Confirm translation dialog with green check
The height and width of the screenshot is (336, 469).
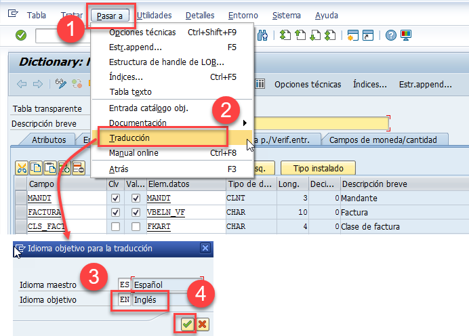pyautogui.click(x=188, y=324)
